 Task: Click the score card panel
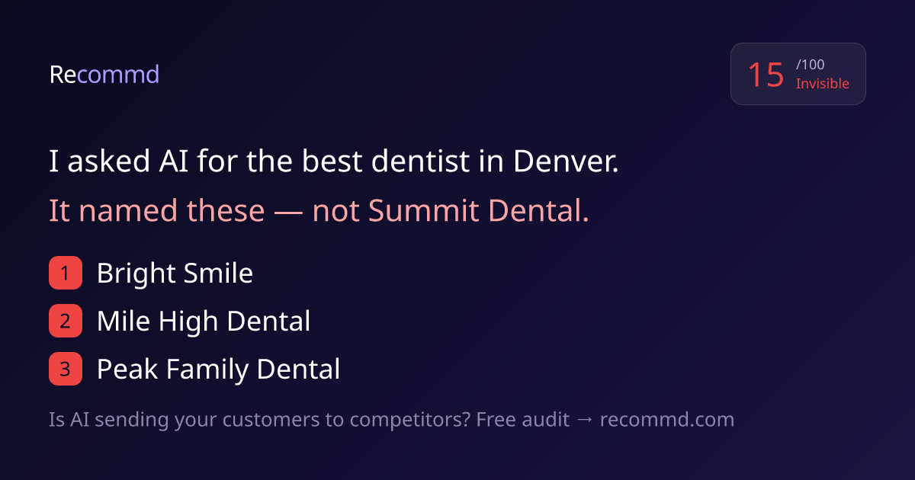coord(798,74)
